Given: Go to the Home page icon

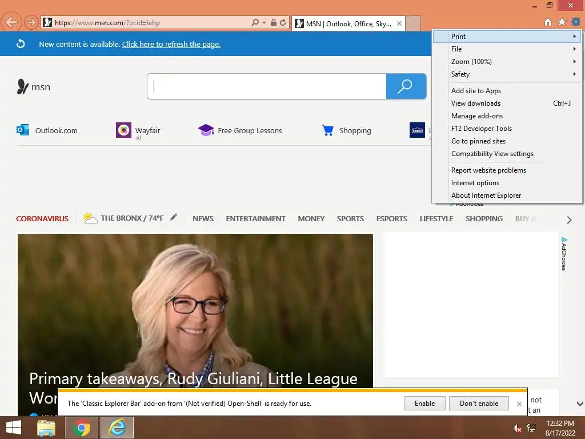Looking at the screenshot, I should pyautogui.click(x=548, y=22).
